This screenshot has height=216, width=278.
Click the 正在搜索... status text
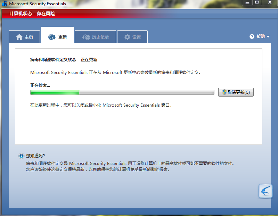[x=40, y=85]
